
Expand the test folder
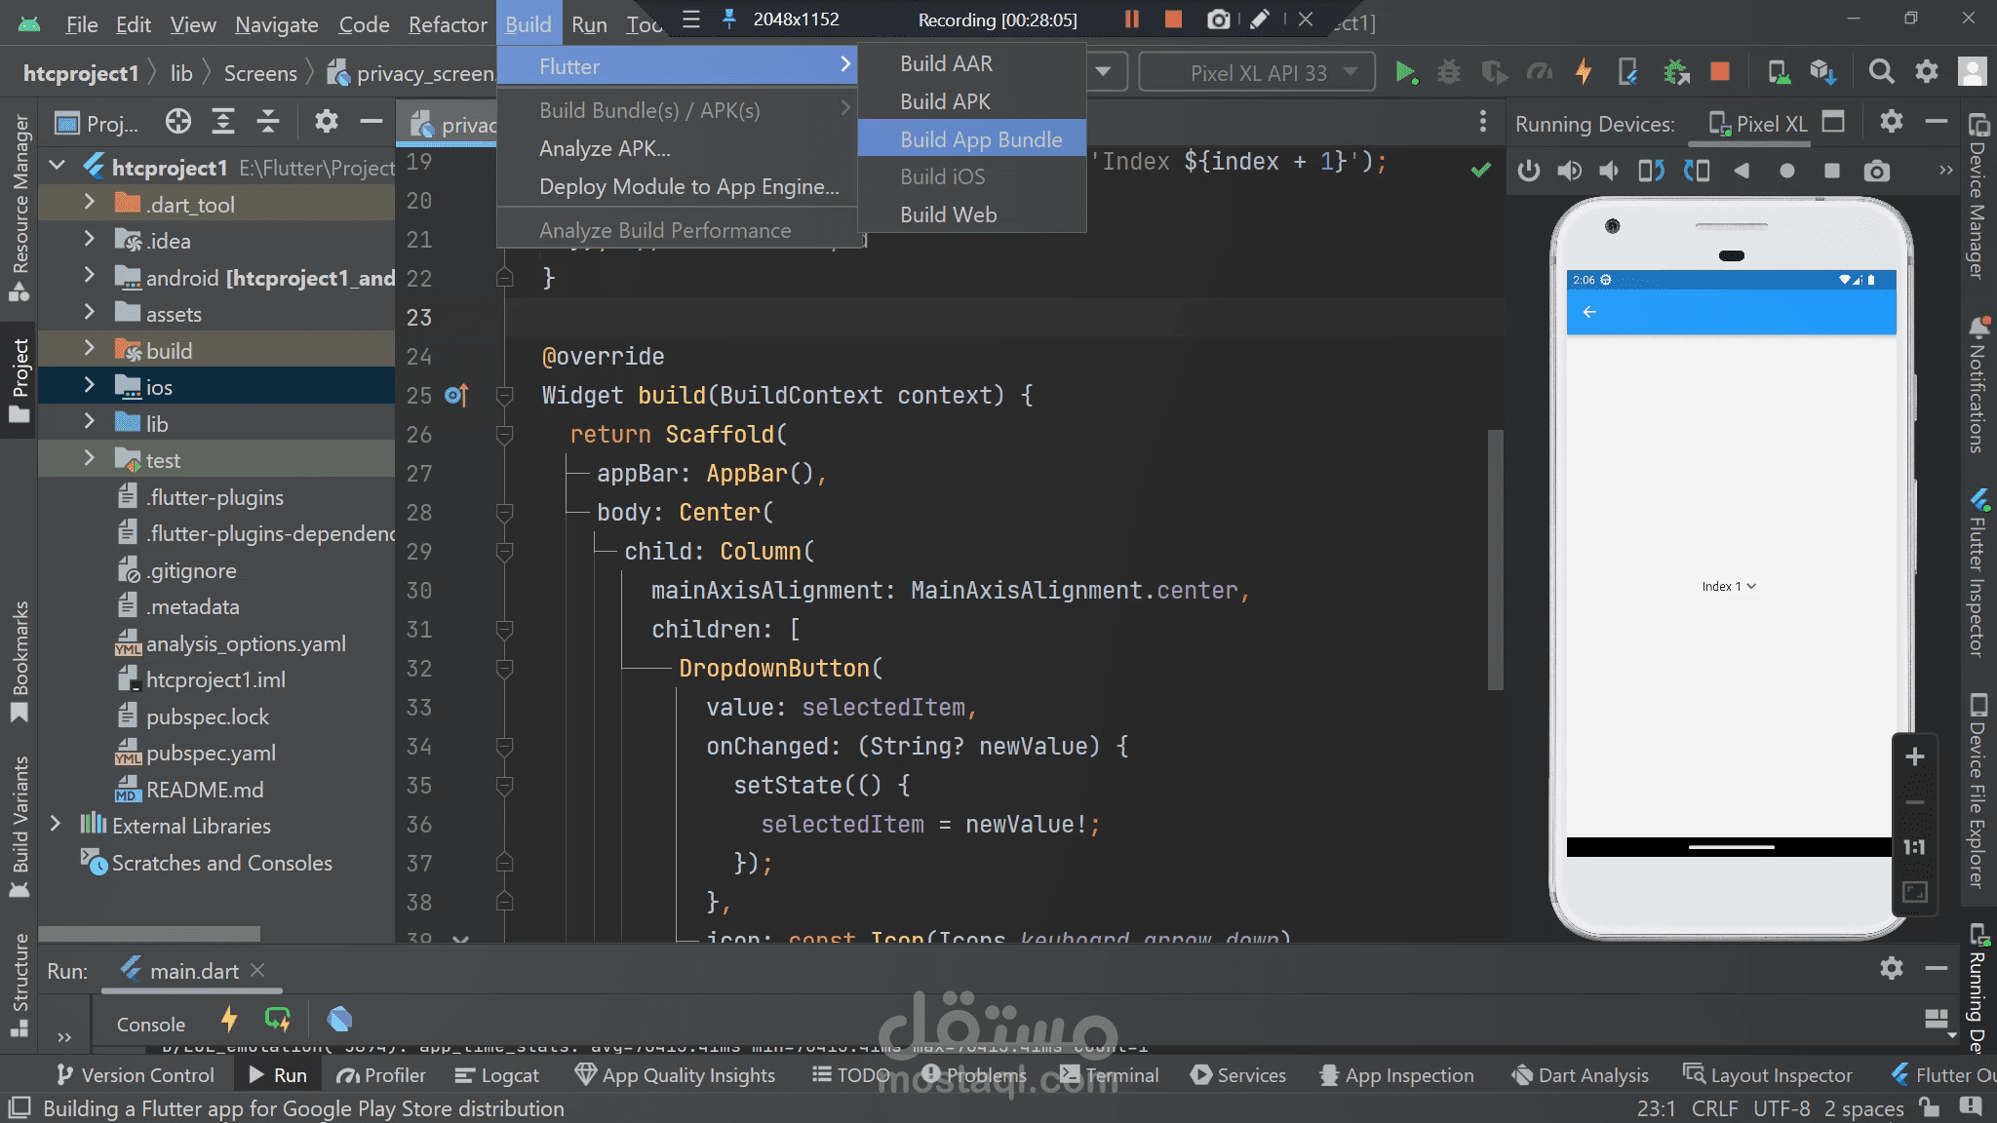tap(90, 458)
